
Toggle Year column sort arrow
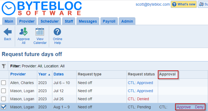point(49,74)
